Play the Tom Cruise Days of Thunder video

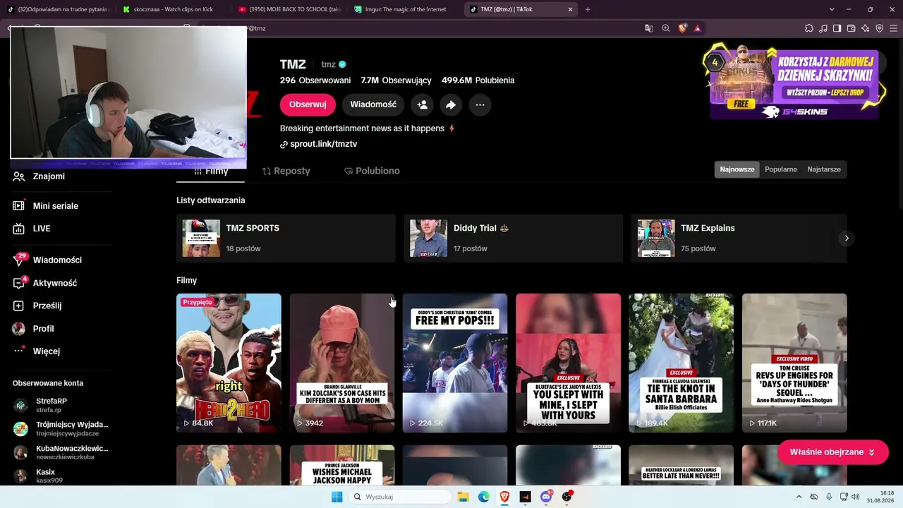click(x=794, y=363)
